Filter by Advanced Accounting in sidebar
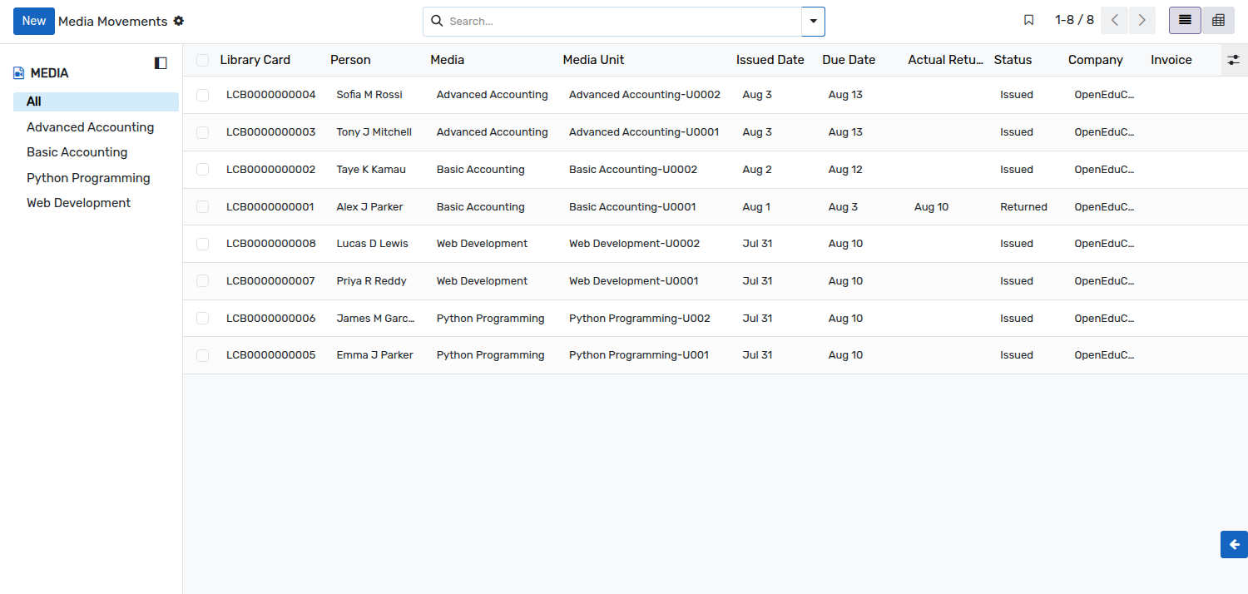The height and width of the screenshot is (594, 1248). [90, 127]
